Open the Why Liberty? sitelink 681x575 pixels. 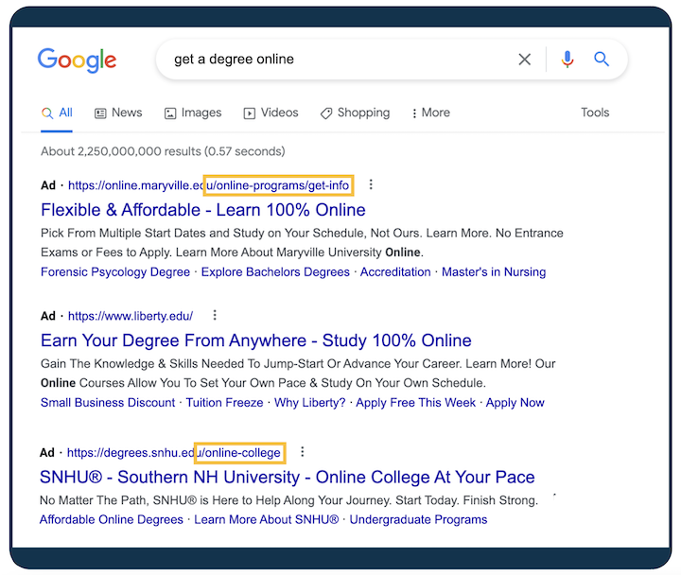tap(309, 403)
